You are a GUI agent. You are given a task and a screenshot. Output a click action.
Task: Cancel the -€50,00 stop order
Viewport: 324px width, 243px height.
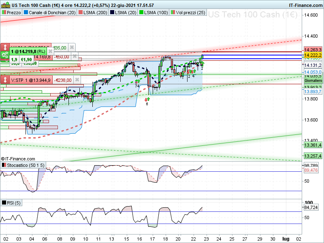click(75, 56)
